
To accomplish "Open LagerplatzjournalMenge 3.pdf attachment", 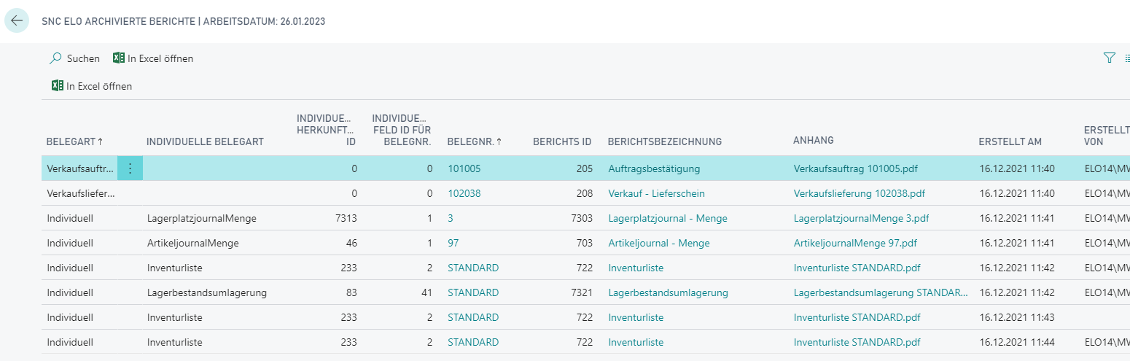I will click(861, 218).
